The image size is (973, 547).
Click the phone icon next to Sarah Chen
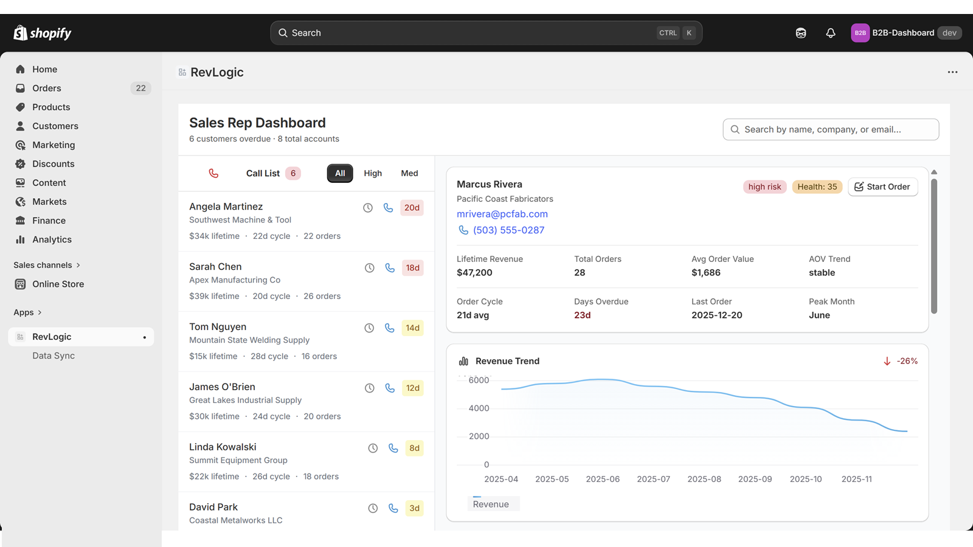pyautogui.click(x=390, y=267)
